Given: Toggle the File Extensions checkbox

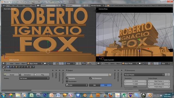Looking at the screenshot, I should pyautogui.click(x=91, y=78).
